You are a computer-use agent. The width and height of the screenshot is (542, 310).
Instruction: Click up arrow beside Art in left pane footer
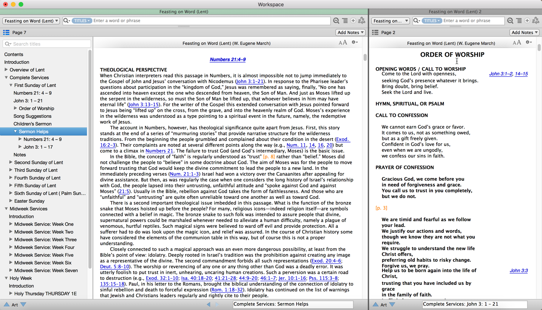(x=7, y=305)
